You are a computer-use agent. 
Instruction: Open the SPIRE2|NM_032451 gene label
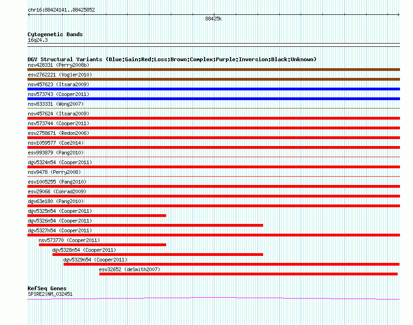pos(50,294)
